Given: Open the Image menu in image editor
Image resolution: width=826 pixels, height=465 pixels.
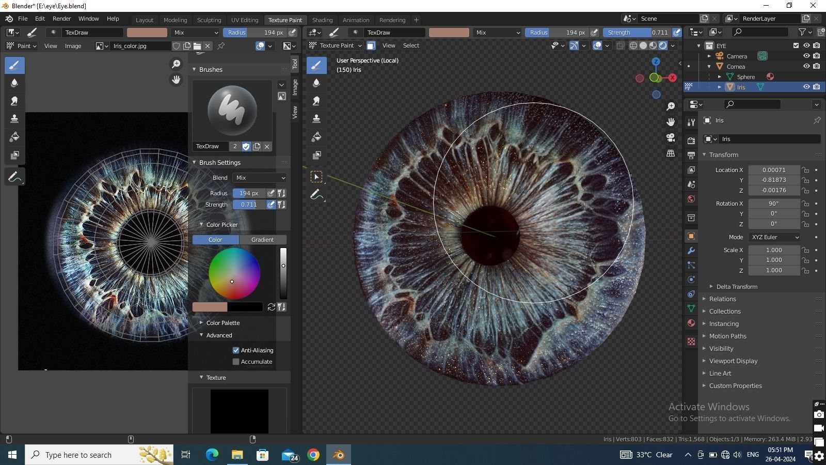Looking at the screenshot, I should pyautogui.click(x=73, y=46).
